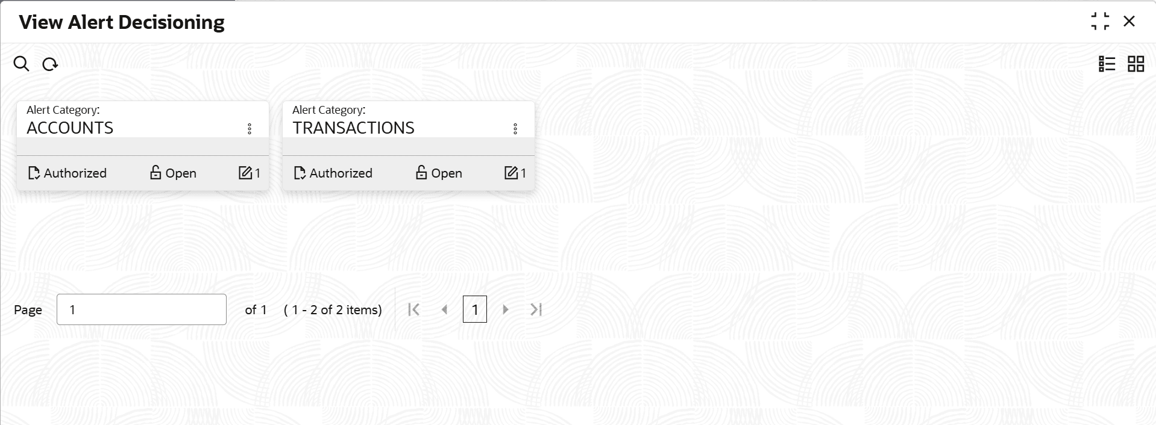Image resolution: width=1156 pixels, height=425 pixels.
Task: Open TRANSACTIONS card options menu
Action: pyautogui.click(x=515, y=129)
